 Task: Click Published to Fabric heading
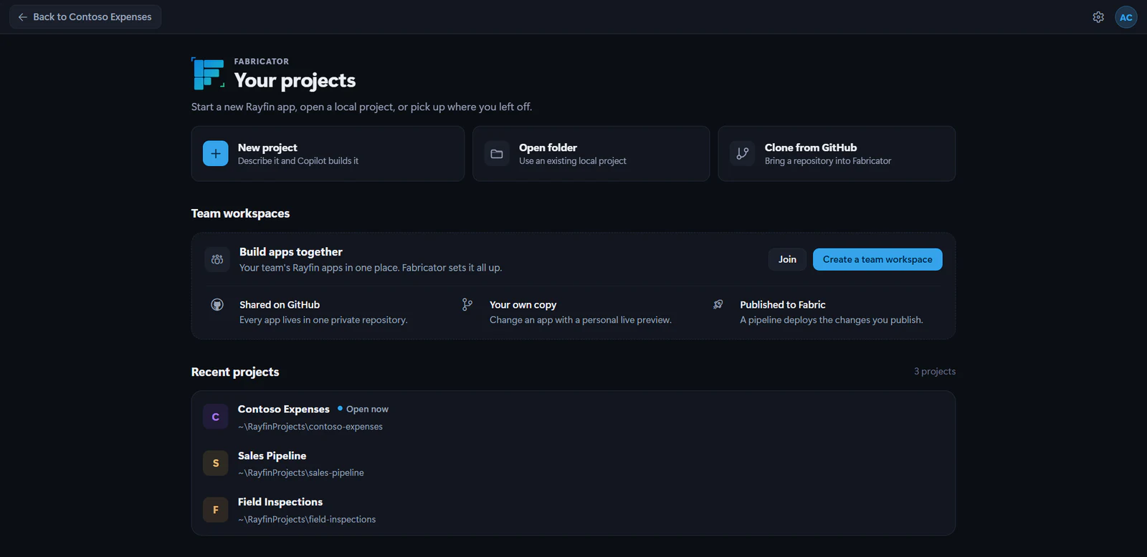pyautogui.click(x=783, y=305)
